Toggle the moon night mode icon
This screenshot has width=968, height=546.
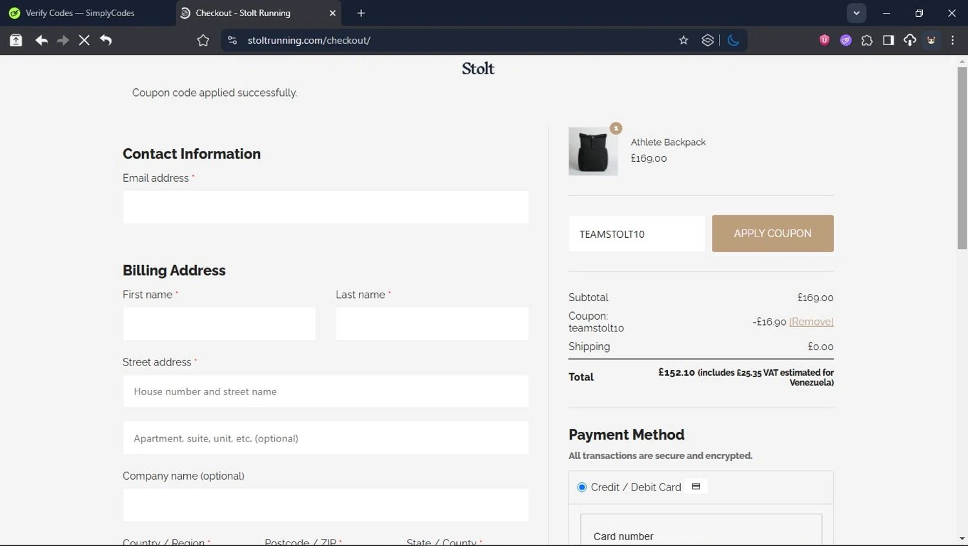tap(733, 40)
